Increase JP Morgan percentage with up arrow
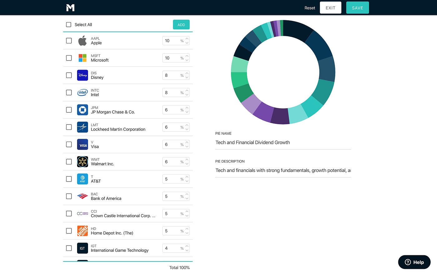 click(187, 108)
